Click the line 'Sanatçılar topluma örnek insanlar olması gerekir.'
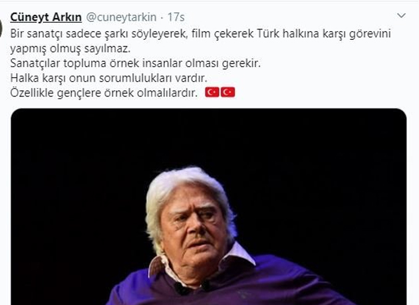The image size is (419, 305). [x=135, y=64]
